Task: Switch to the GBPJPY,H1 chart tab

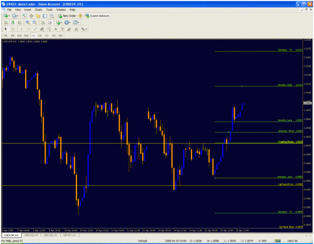Action: tap(69, 235)
